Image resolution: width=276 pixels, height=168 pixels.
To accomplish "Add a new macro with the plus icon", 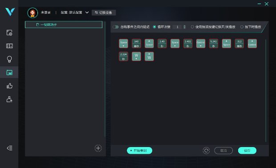I will pyautogui.click(x=98, y=148).
